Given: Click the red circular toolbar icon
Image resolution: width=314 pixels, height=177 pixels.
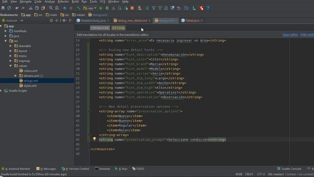Looking at the screenshot, I should (202, 8).
